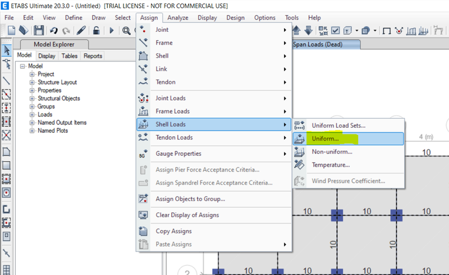
Task: Open the Tools menu
Action: (291, 18)
